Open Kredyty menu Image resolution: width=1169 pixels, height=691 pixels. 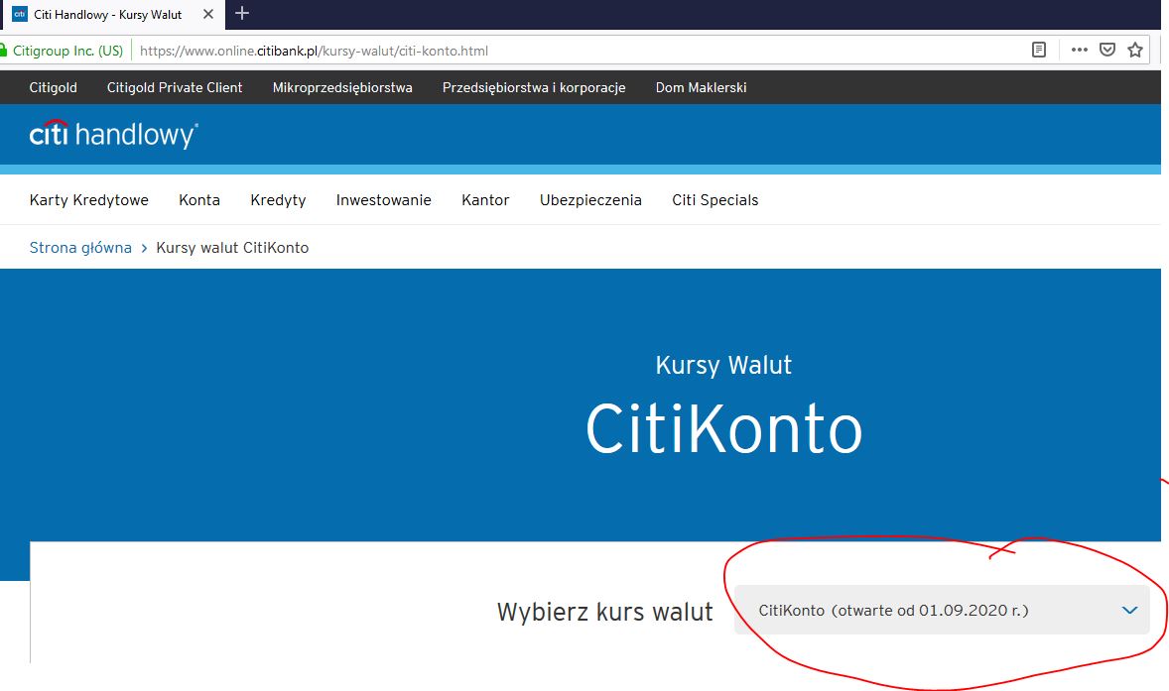[278, 200]
